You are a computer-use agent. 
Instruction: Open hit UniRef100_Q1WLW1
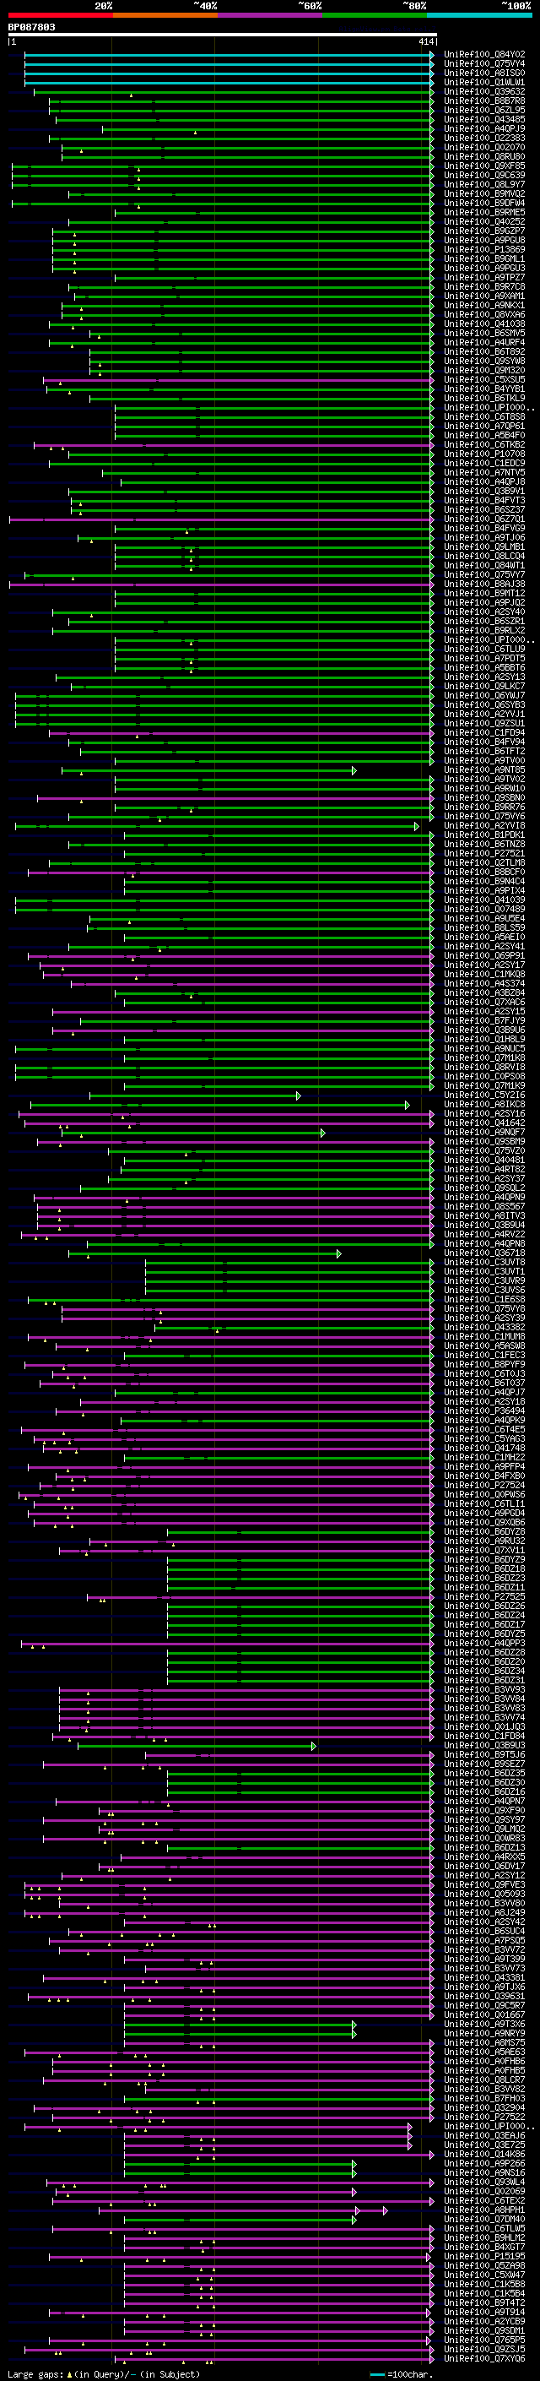pyautogui.click(x=483, y=82)
